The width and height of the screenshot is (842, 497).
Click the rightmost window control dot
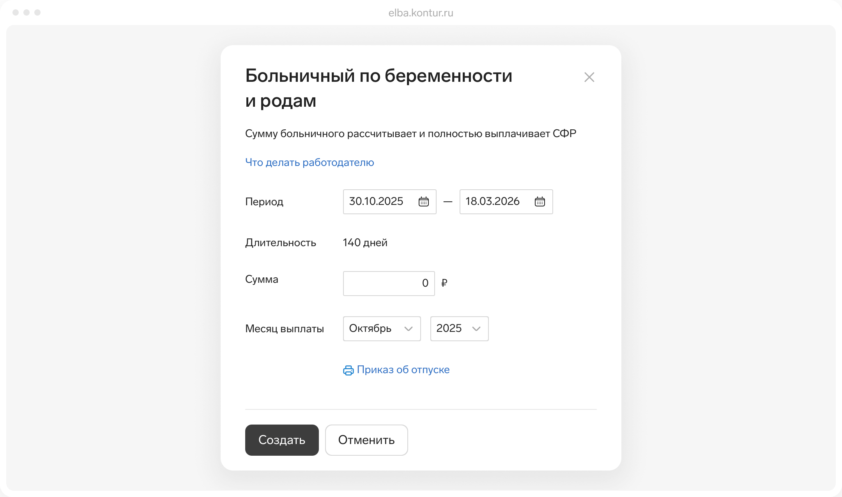pyautogui.click(x=37, y=12)
